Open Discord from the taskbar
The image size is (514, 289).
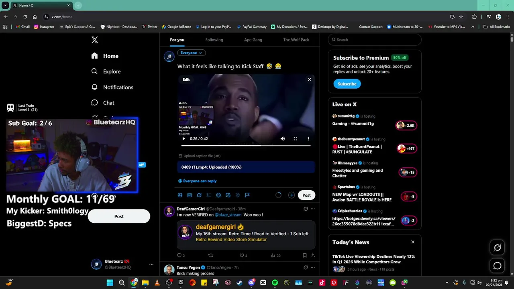[251, 283]
